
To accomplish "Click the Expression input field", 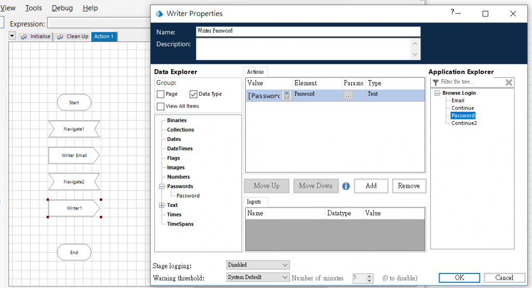I will click(x=99, y=23).
